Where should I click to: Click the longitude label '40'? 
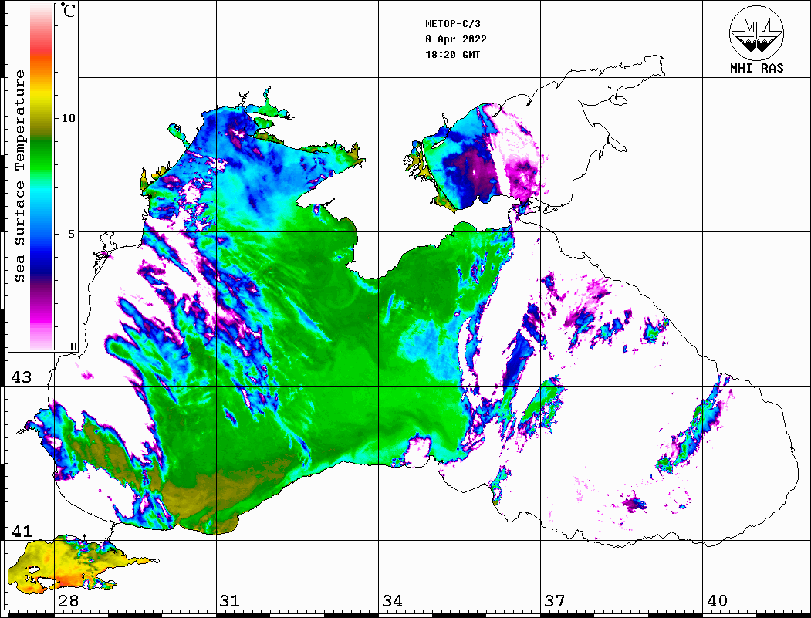(x=717, y=601)
